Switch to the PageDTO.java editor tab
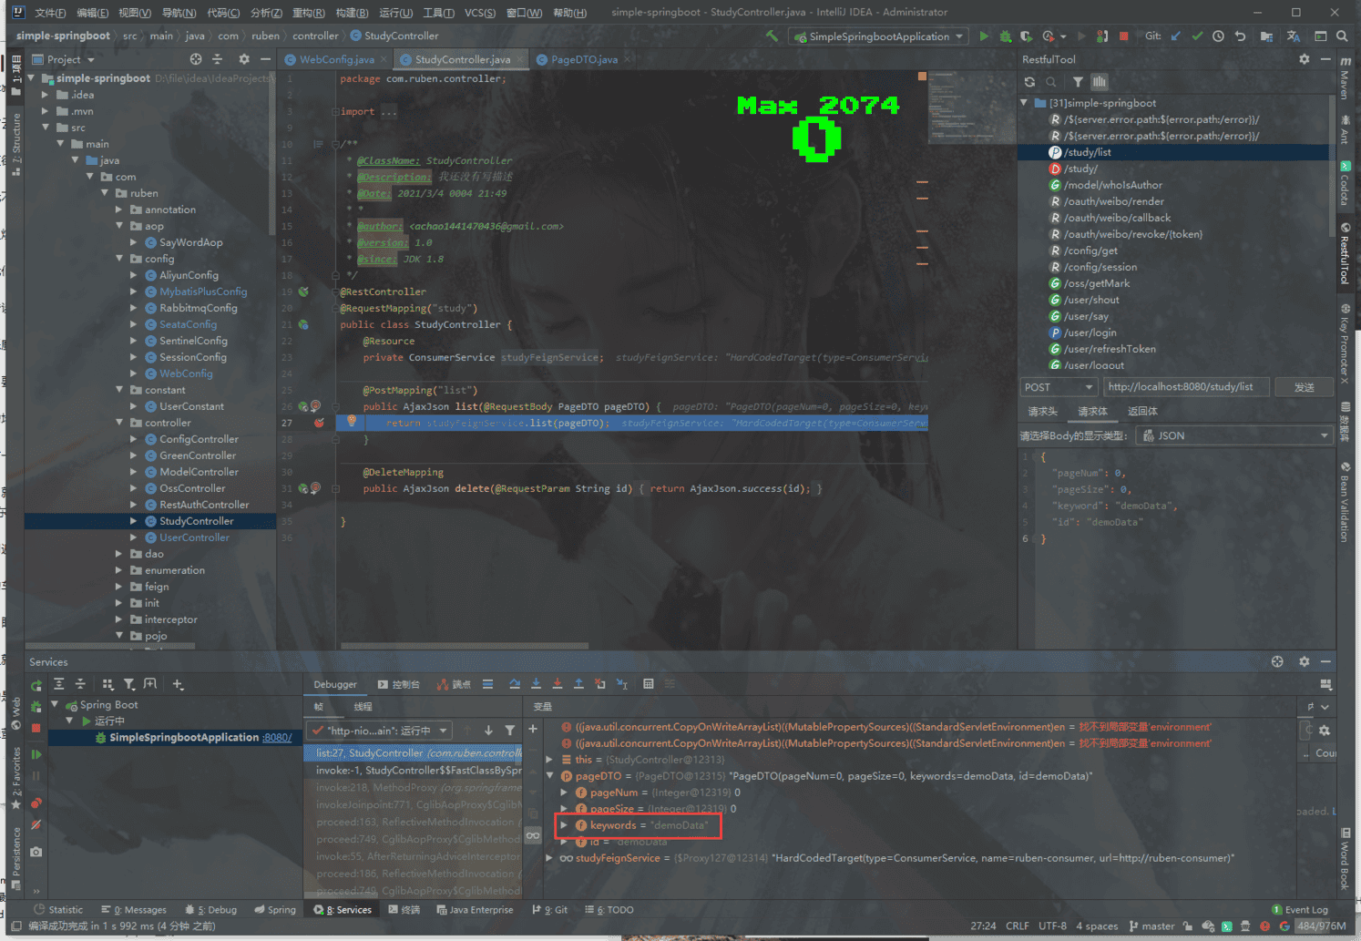 583,60
